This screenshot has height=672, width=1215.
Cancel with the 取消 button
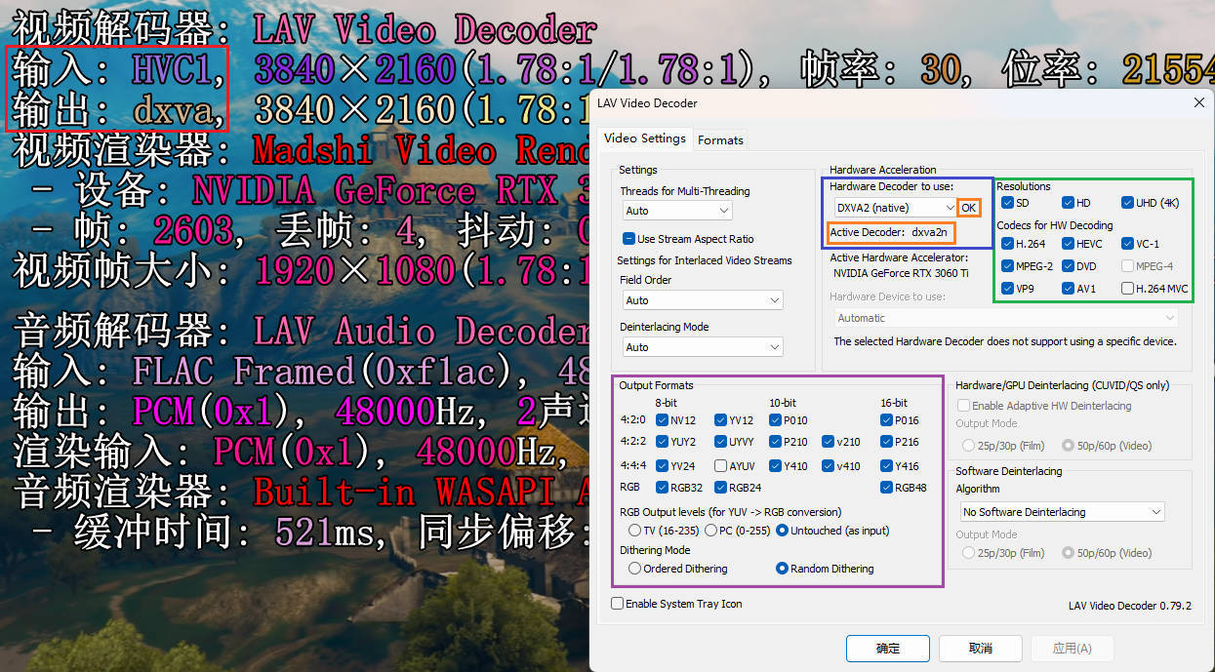tap(980, 649)
